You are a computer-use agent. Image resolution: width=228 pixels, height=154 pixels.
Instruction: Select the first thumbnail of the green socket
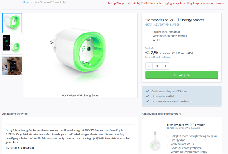(12, 23)
